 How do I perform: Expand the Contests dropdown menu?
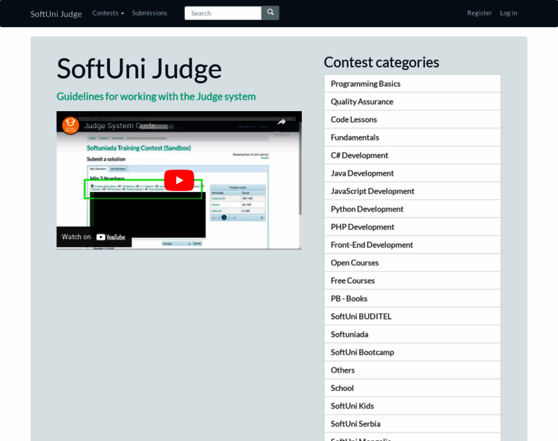(x=108, y=12)
